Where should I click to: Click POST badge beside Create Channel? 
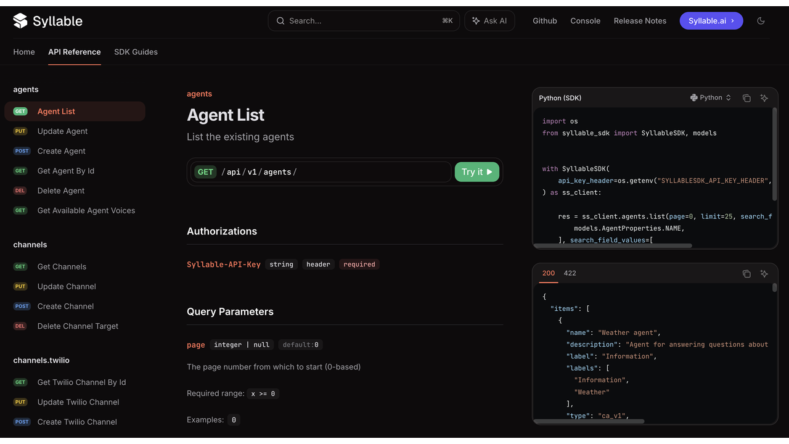click(x=22, y=306)
